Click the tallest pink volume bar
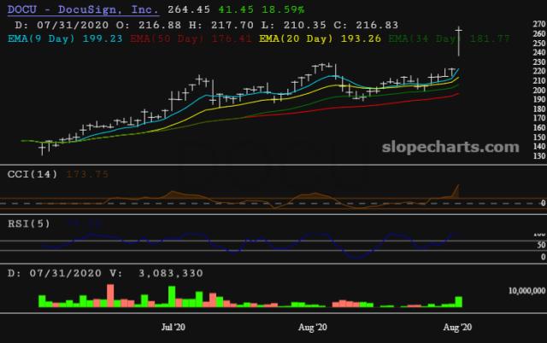This screenshot has width=547, height=343. point(110,295)
